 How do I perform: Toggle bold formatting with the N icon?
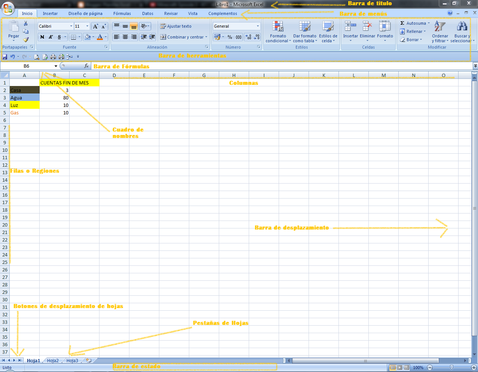(42, 37)
